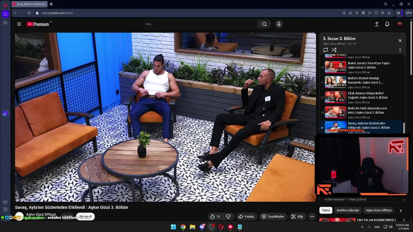Click the Teşekkürler button

click(273, 217)
